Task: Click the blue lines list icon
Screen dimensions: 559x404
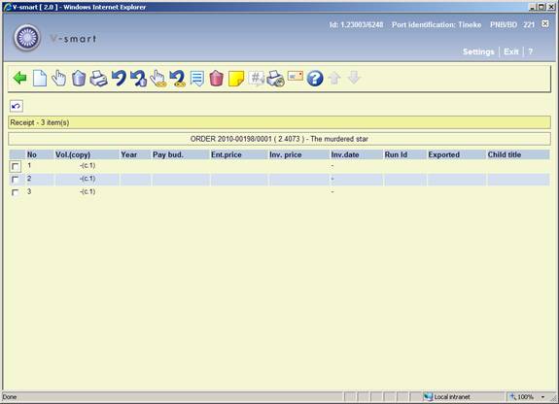Action: (196, 78)
